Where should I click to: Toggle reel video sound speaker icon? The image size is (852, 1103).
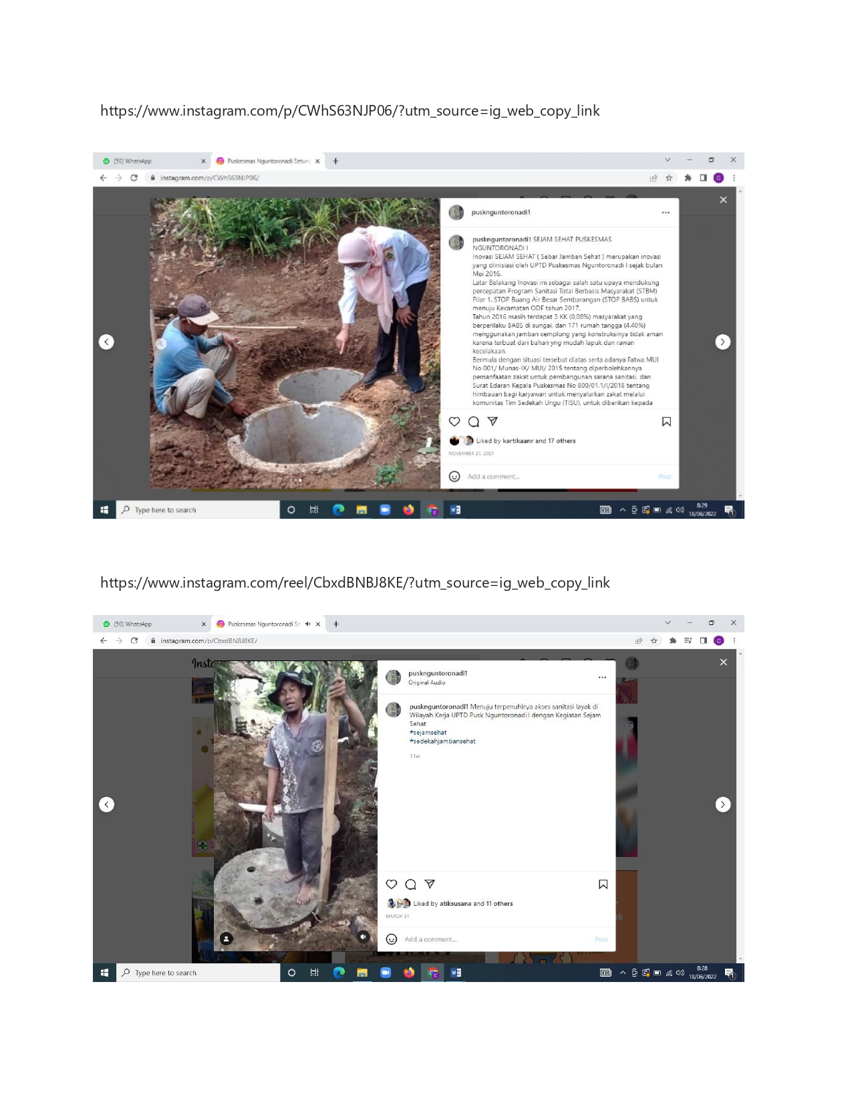pos(363,937)
